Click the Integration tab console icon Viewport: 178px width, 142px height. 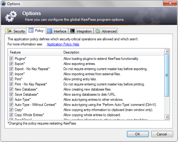point(72,31)
